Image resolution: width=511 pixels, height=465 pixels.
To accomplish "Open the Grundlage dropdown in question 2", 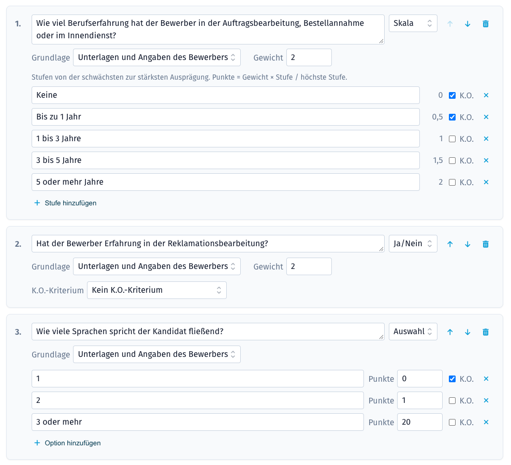I will click(x=157, y=266).
